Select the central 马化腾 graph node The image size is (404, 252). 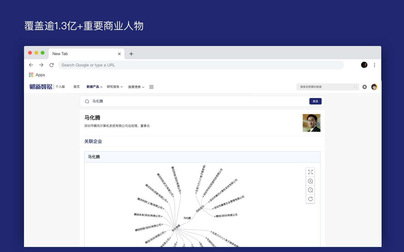187,218
